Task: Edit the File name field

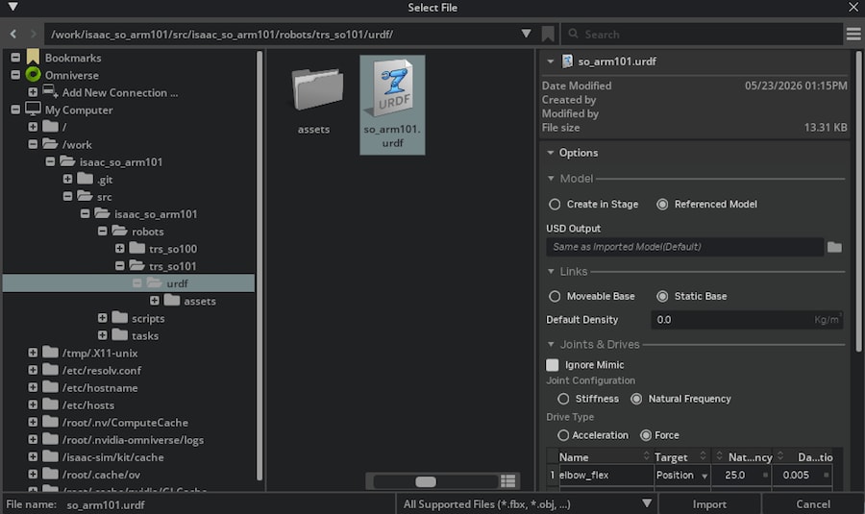Action: [226, 504]
